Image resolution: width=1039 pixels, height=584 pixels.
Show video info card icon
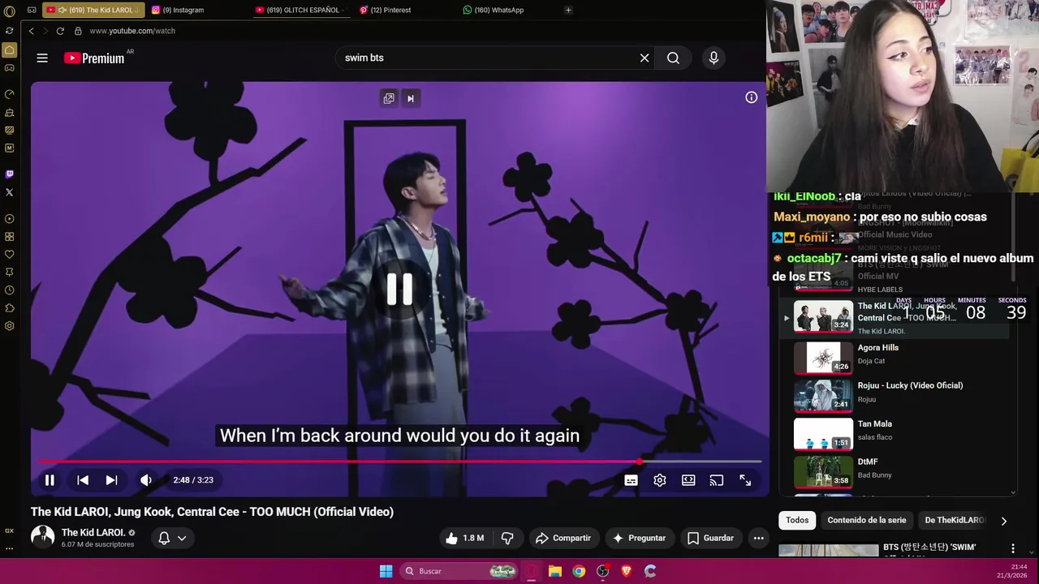(752, 97)
